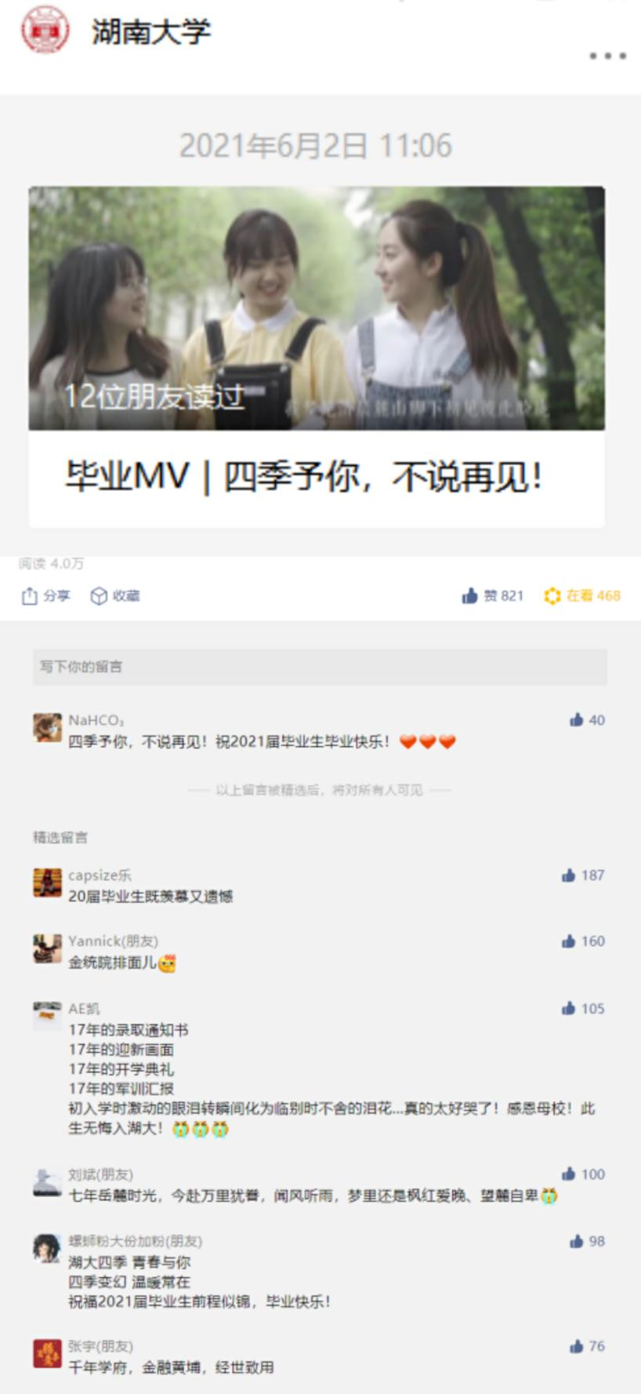
Task: Open the 湖南大学 account name
Action: [x=151, y=31]
